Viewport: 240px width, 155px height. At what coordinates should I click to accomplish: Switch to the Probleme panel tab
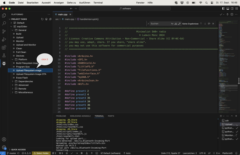[x=61, y=116]
